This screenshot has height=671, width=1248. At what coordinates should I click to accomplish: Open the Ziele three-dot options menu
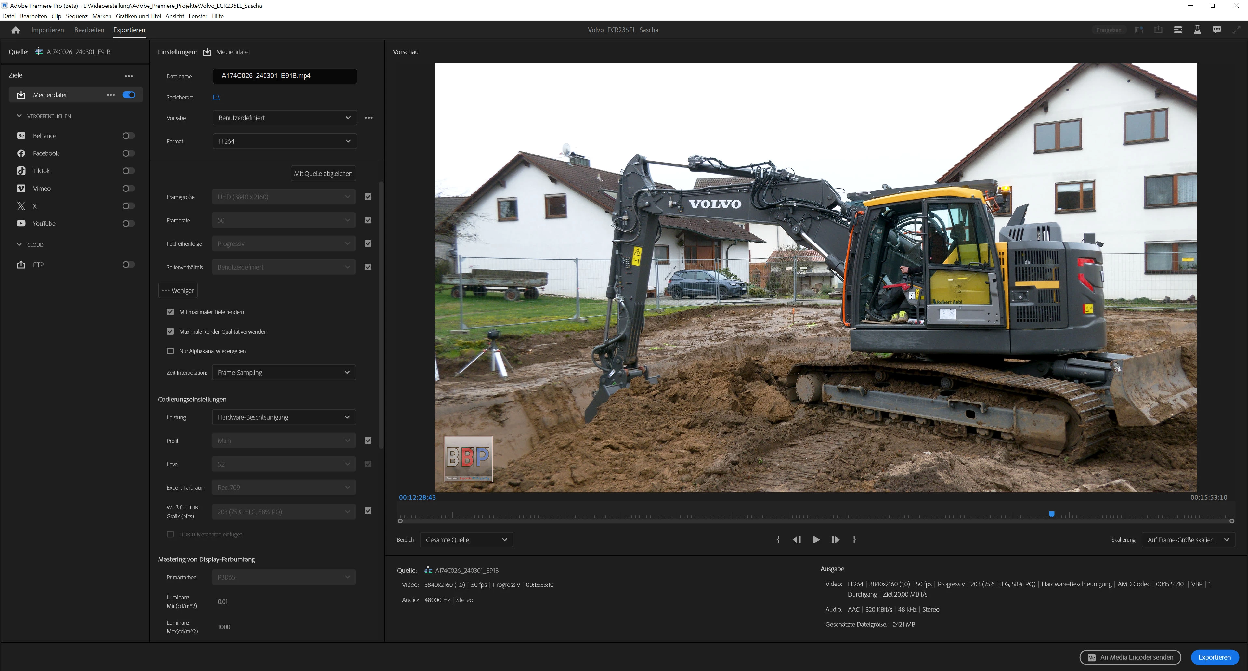pyautogui.click(x=129, y=76)
